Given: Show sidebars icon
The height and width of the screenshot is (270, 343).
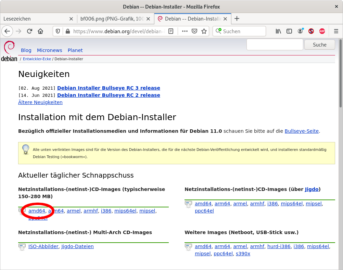Looking at the screenshot, I should pos(289,31).
